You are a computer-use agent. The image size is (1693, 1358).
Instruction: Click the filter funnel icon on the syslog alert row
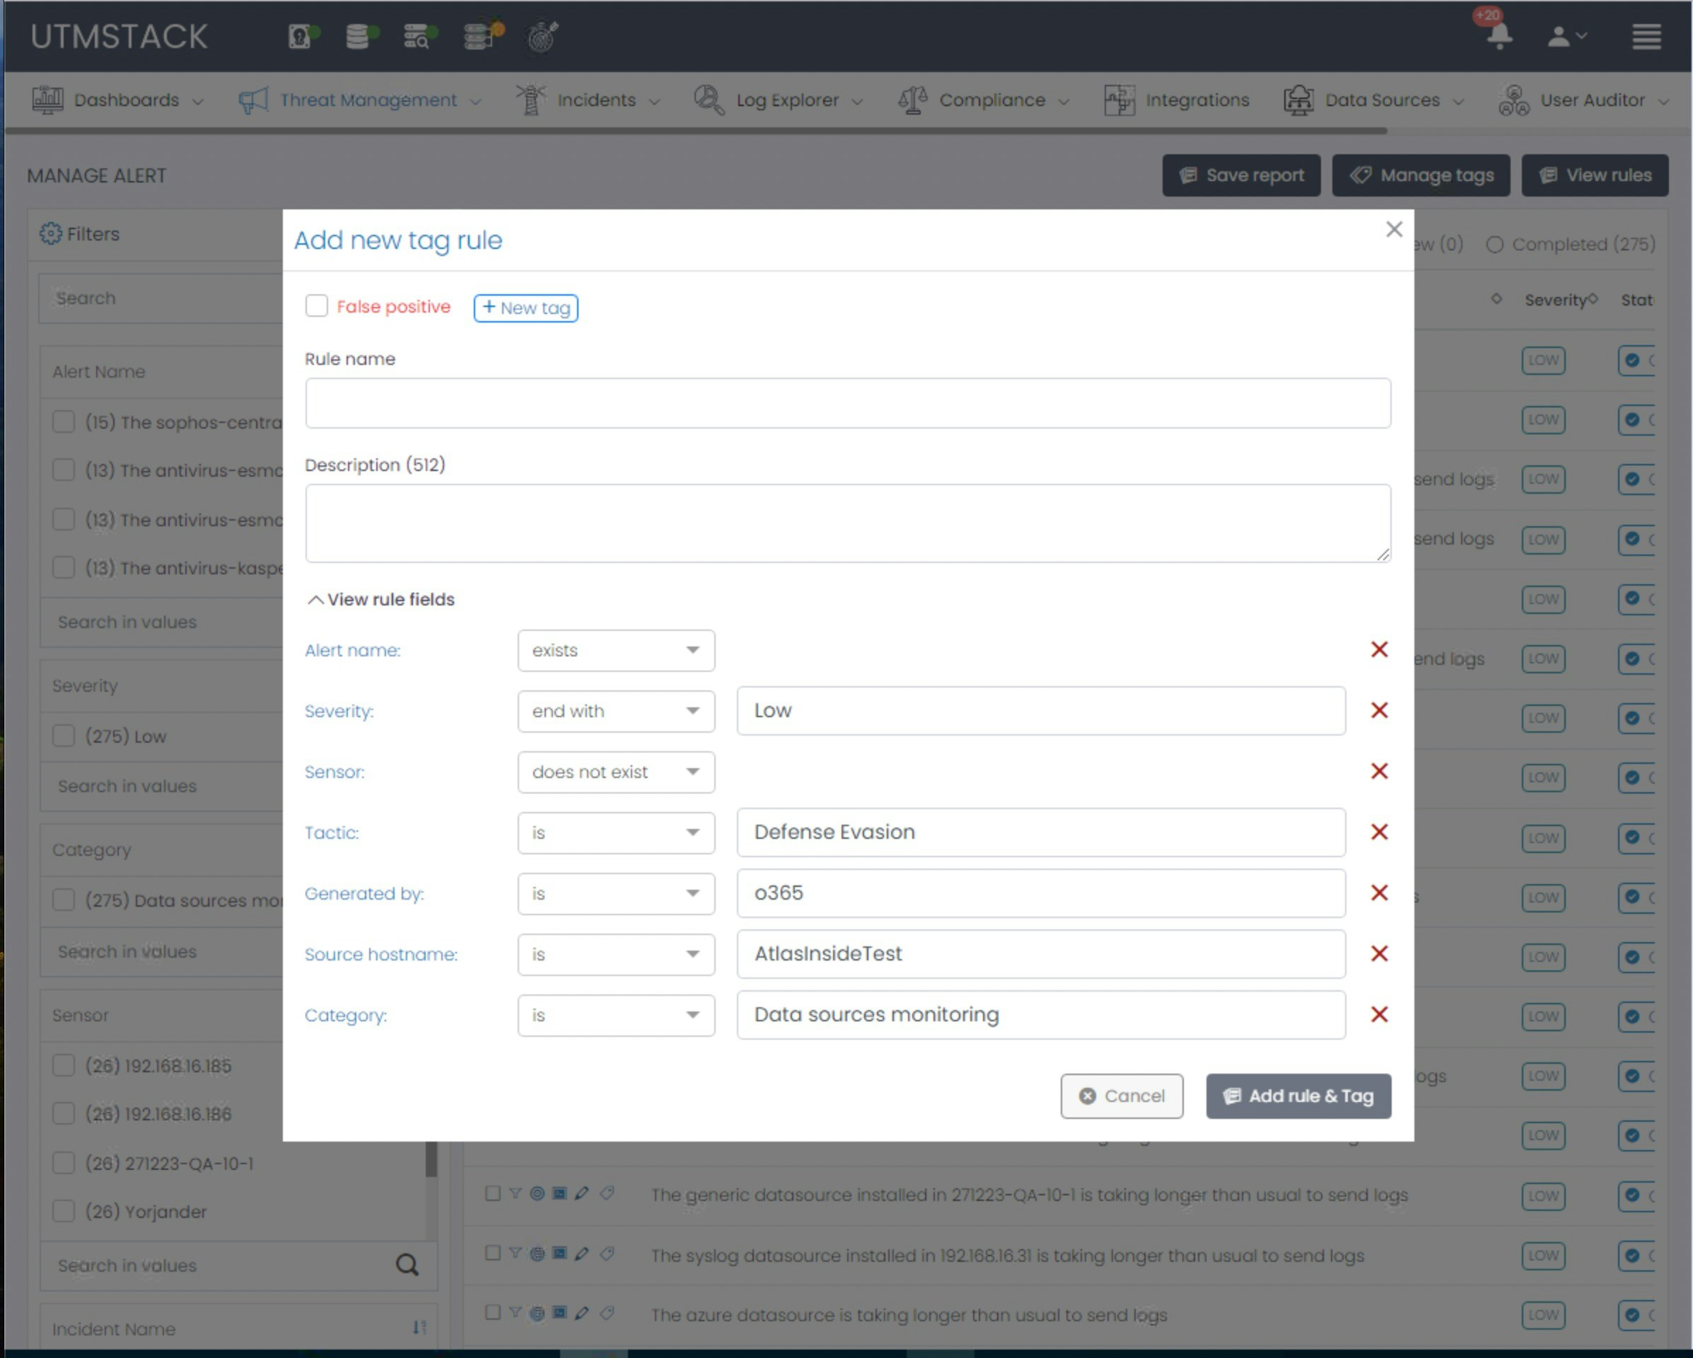[x=516, y=1254]
